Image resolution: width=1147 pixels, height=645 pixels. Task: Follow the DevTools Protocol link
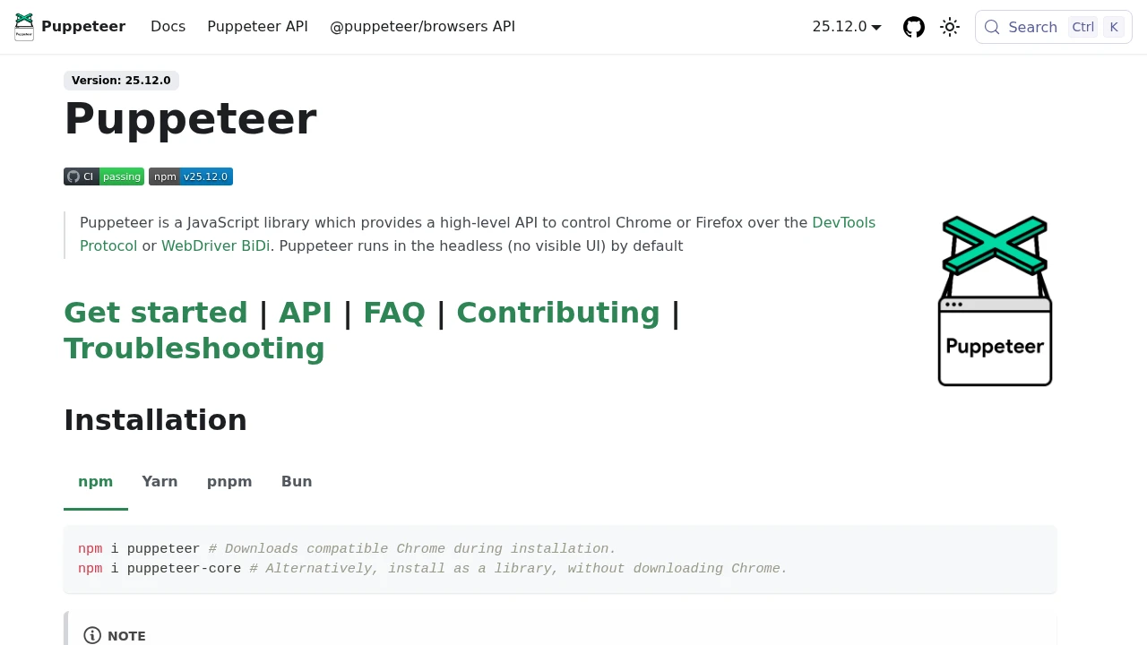tap(843, 222)
